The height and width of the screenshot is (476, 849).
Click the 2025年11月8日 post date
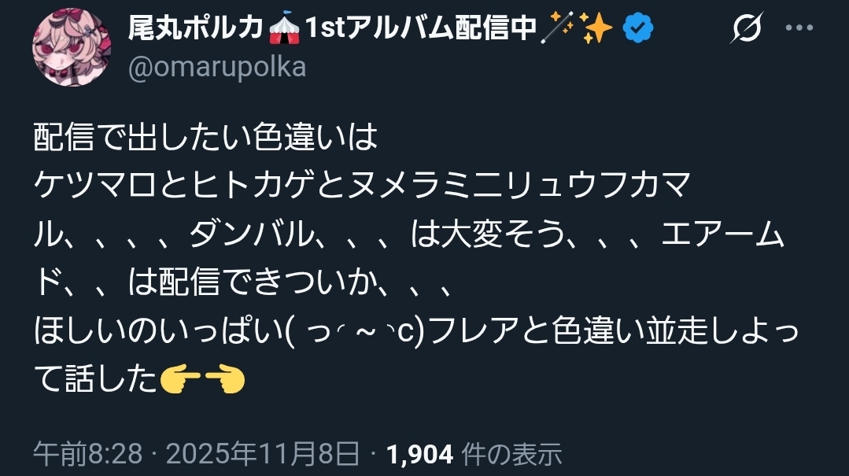click(x=263, y=453)
